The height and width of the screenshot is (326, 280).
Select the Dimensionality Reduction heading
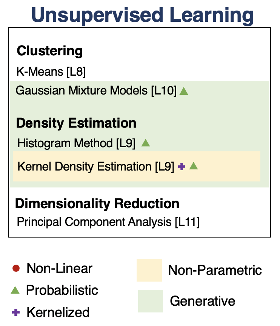[x=97, y=204]
